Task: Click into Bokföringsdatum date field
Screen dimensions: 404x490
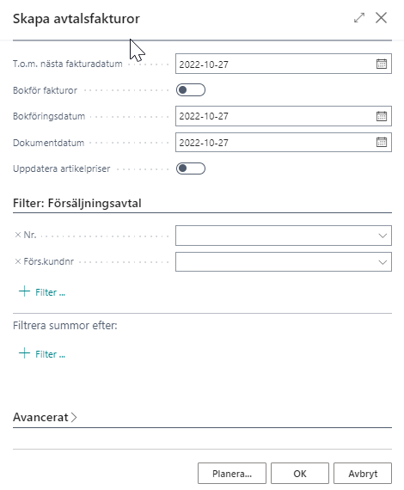Action: click(275, 116)
